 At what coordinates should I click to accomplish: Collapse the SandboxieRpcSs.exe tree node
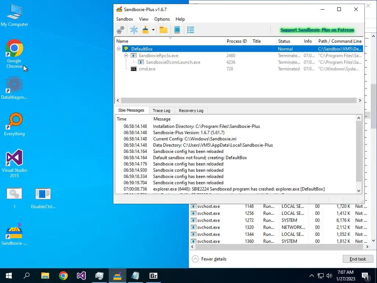126,55
